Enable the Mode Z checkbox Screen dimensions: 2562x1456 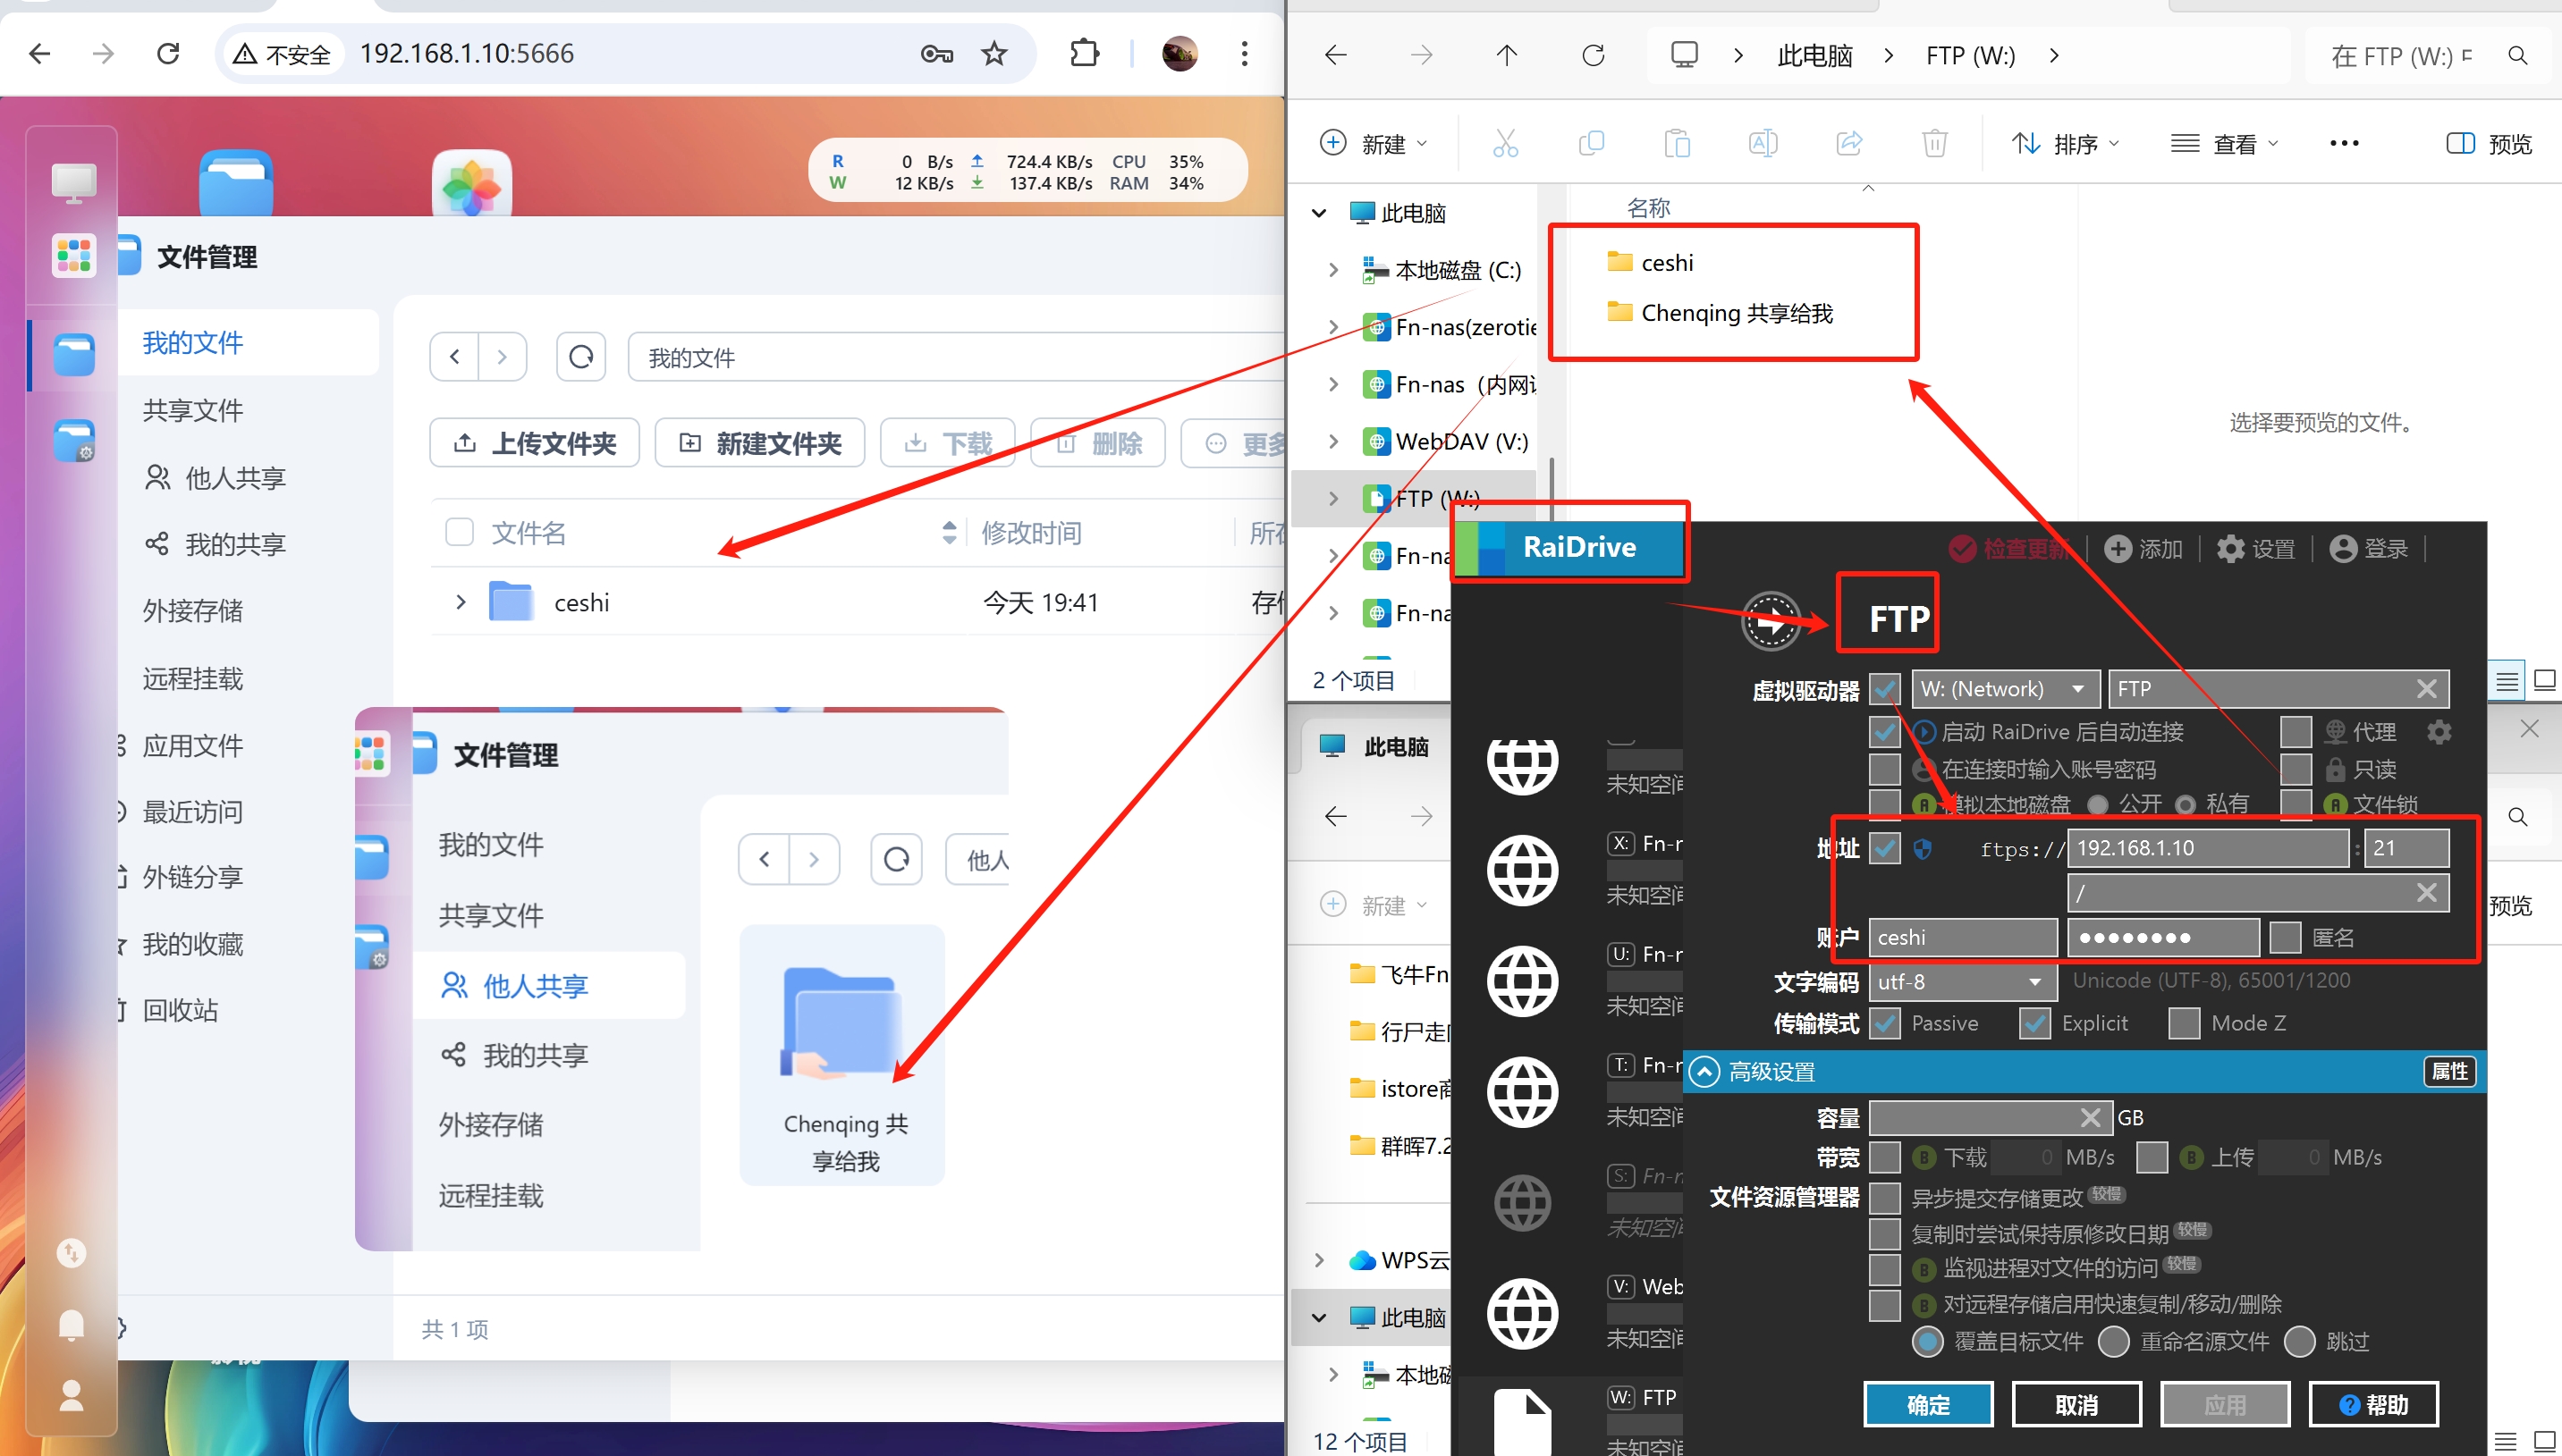(x=2185, y=1023)
